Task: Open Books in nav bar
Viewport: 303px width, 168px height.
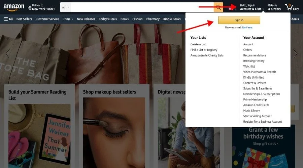Action: click(x=125, y=19)
